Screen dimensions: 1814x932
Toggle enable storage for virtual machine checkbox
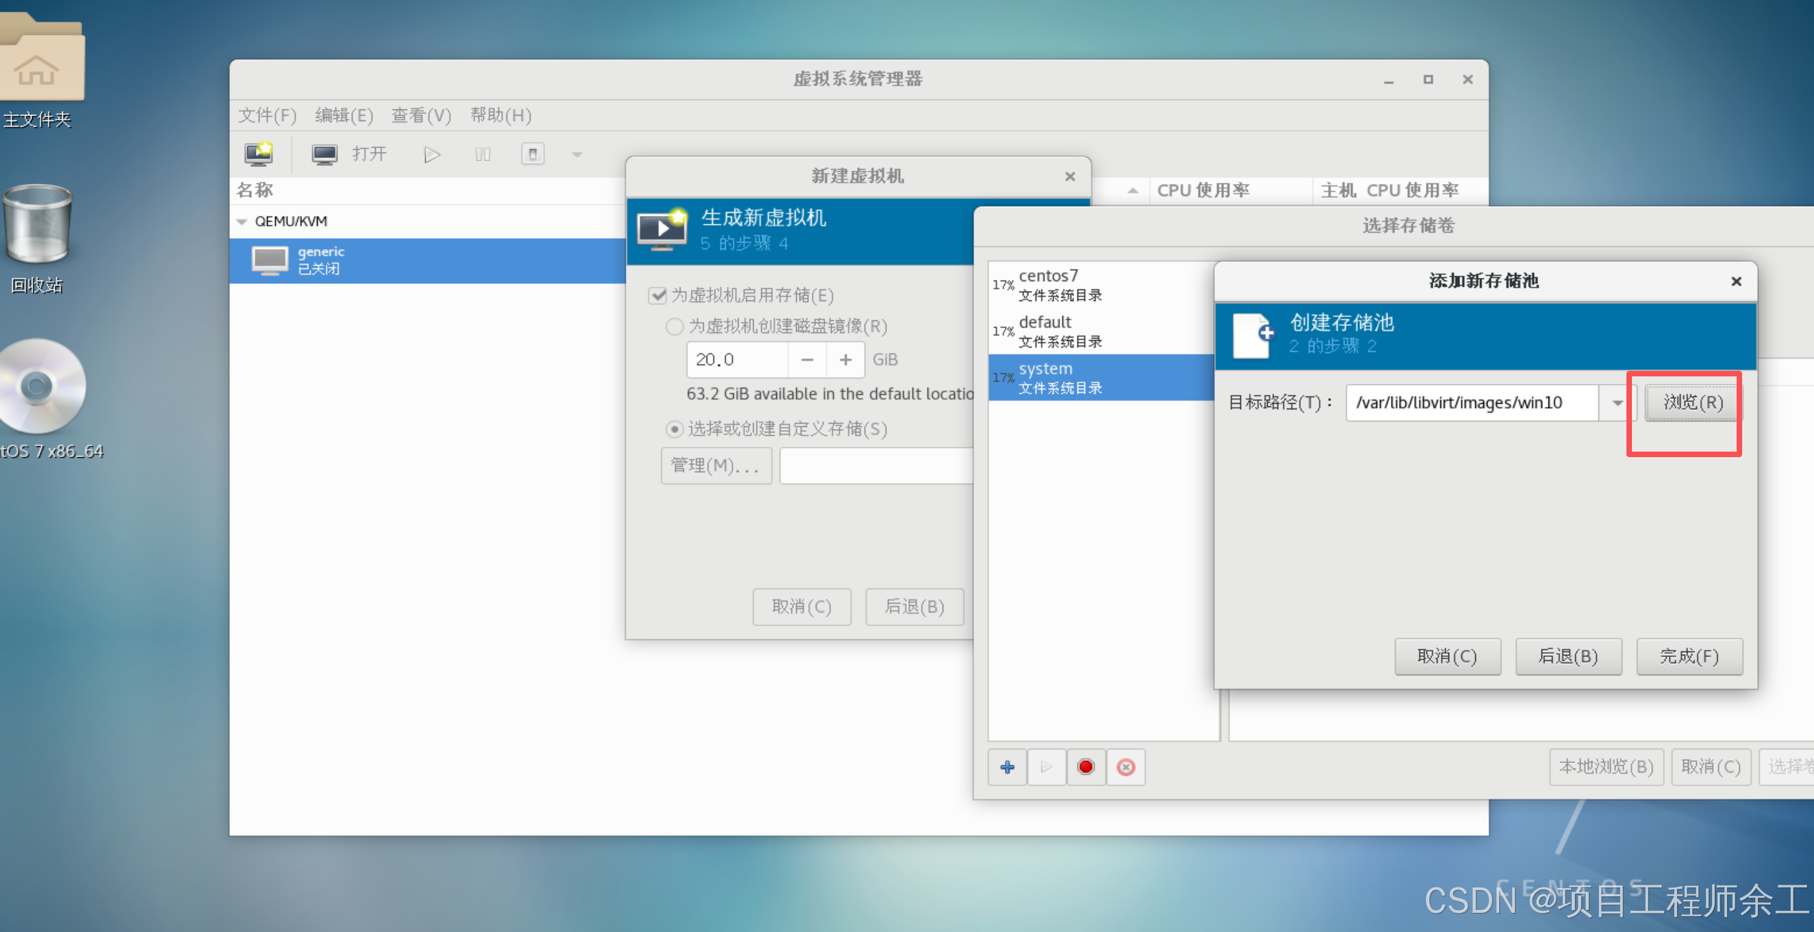(658, 295)
